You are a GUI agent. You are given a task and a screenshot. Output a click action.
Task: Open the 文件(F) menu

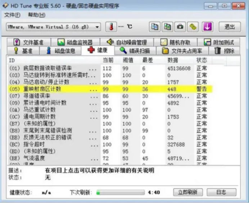point(12,15)
